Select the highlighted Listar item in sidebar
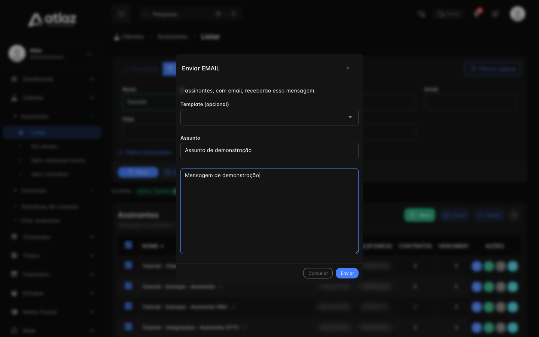539x337 pixels. [52, 133]
